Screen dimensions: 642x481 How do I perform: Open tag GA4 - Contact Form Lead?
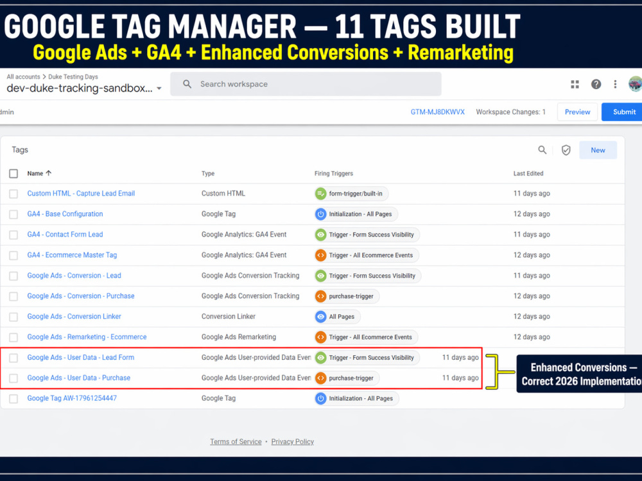[x=65, y=234]
